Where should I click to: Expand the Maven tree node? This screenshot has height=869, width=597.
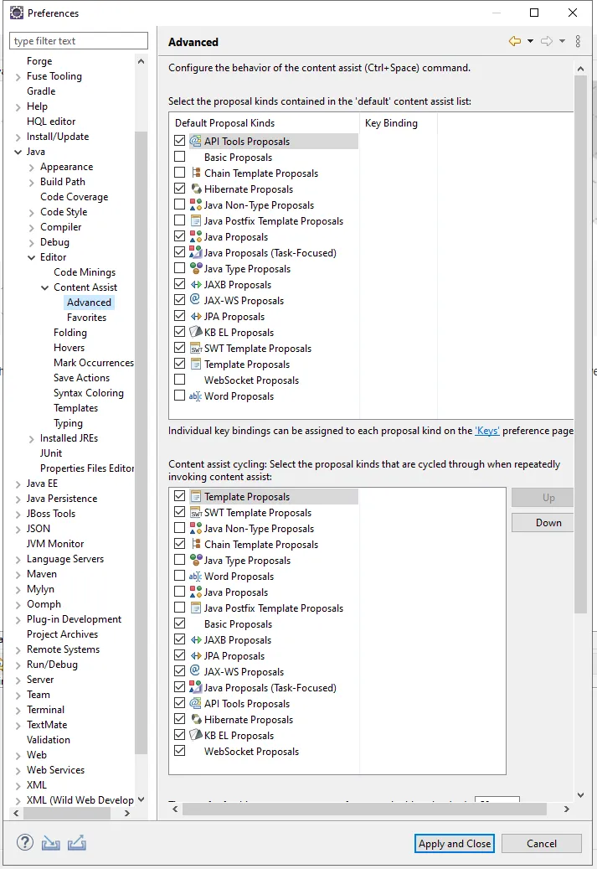pyautogui.click(x=18, y=575)
